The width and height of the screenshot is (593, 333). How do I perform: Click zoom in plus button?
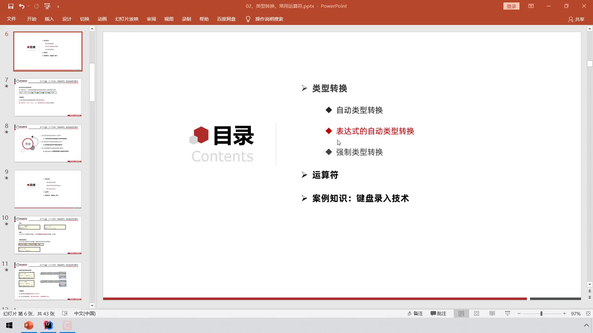point(564,313)
